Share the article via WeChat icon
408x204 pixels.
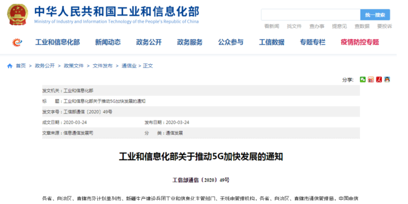(x=363, y=80)
